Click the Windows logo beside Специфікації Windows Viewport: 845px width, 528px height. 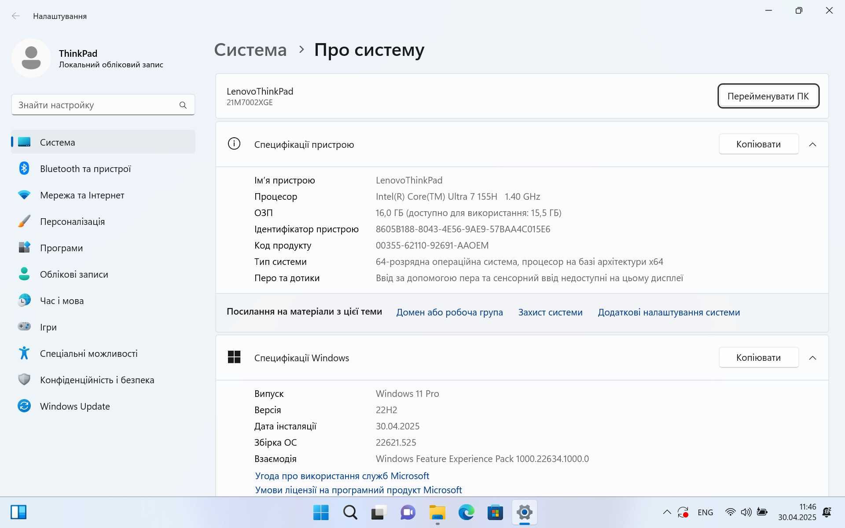click(x=234, y=357)
